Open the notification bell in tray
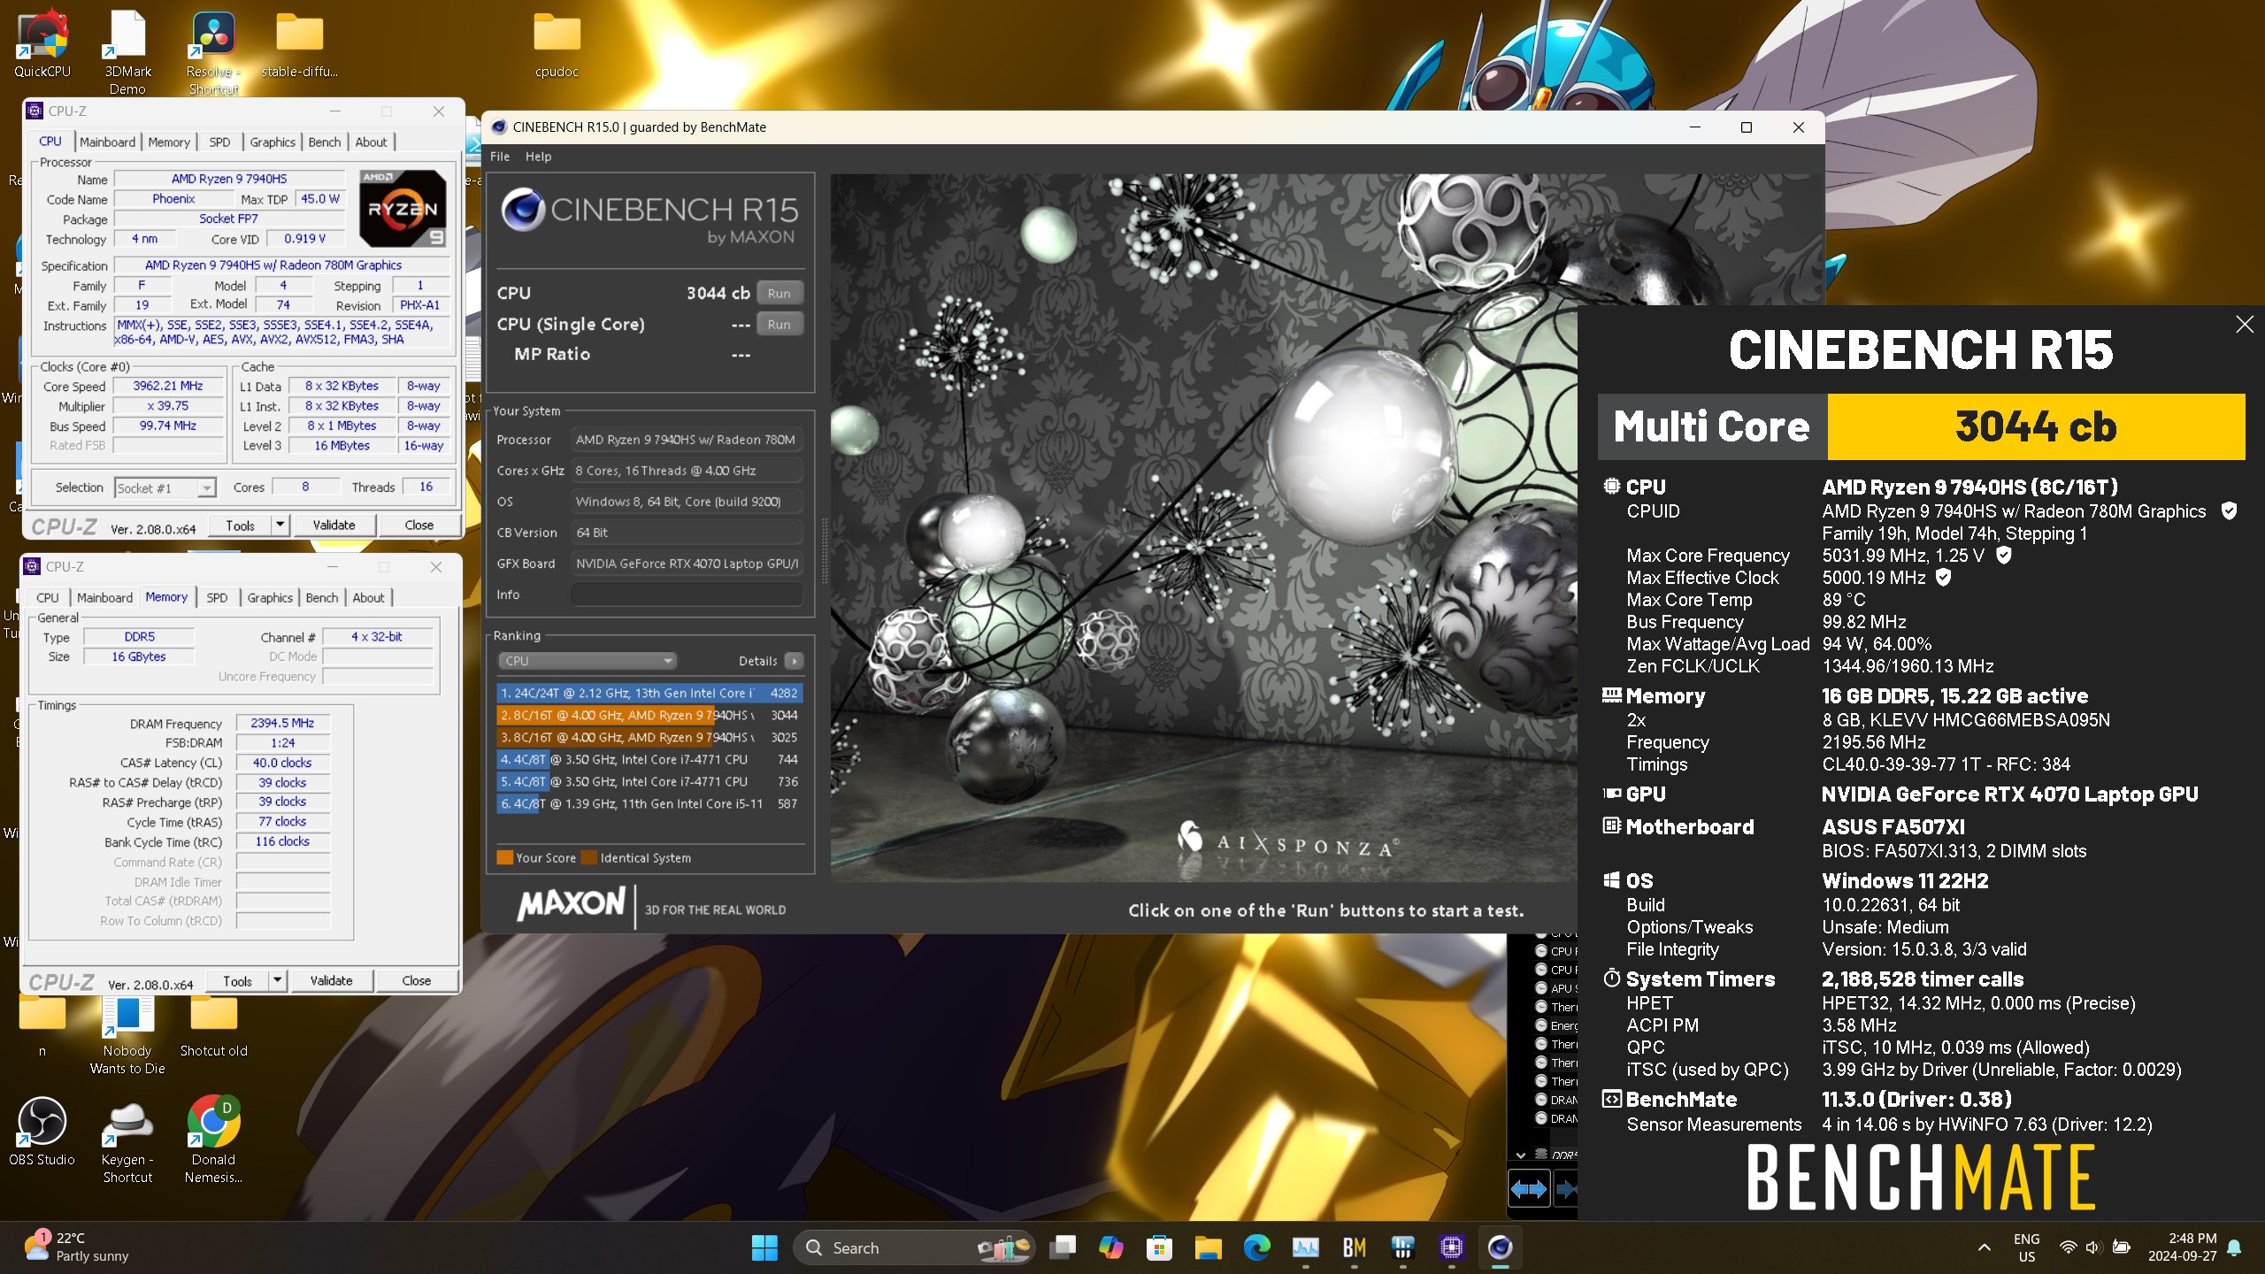2265x1274 pixels. [x=2234, y=1247]
